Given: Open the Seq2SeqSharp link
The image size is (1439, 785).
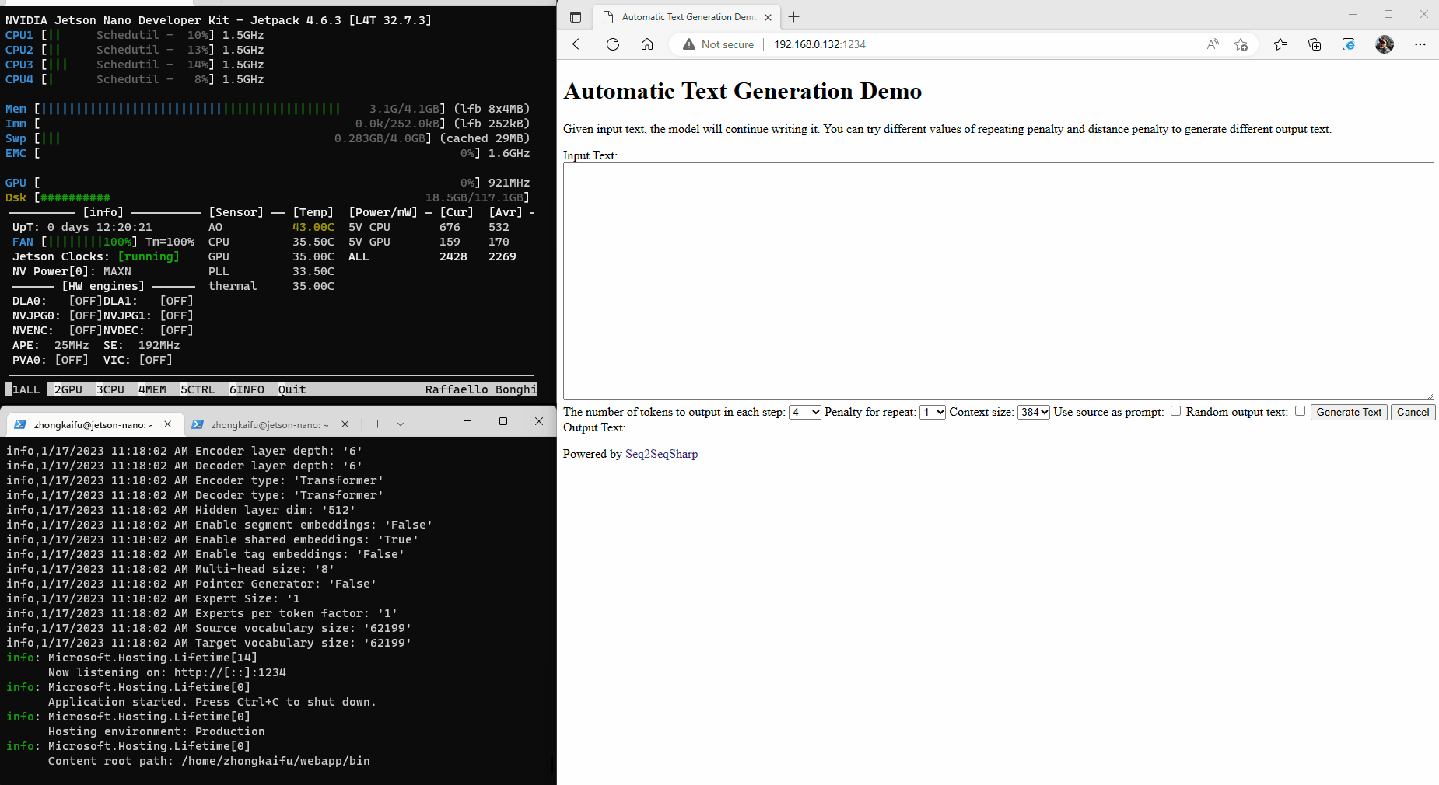Looking at the screenshot, I should coord(661,453).
